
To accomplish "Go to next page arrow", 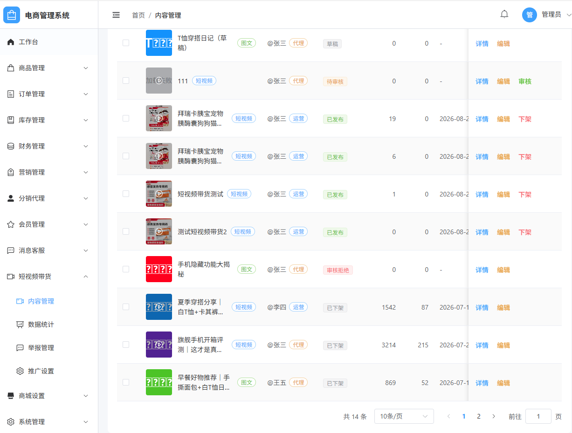I will (x=494, y=416).
